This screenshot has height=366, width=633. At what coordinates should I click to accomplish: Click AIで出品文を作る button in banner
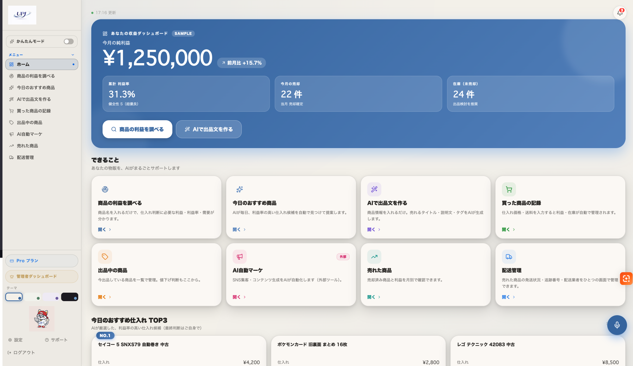click(209, 129)
